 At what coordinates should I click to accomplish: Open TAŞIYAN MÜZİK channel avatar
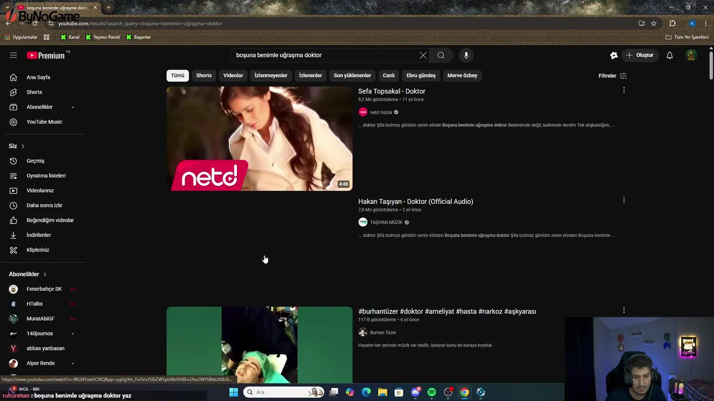[363, 222]
